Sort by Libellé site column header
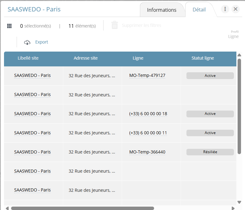Viewport: 245px width, 210px height. (28, 58)
